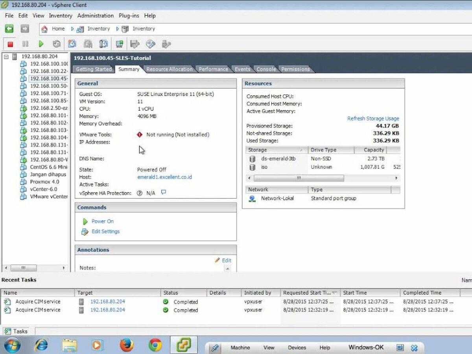The height and width of the screenshot is (354, 472).
Task: Click the Power On command link
Action: pos(103,221)
